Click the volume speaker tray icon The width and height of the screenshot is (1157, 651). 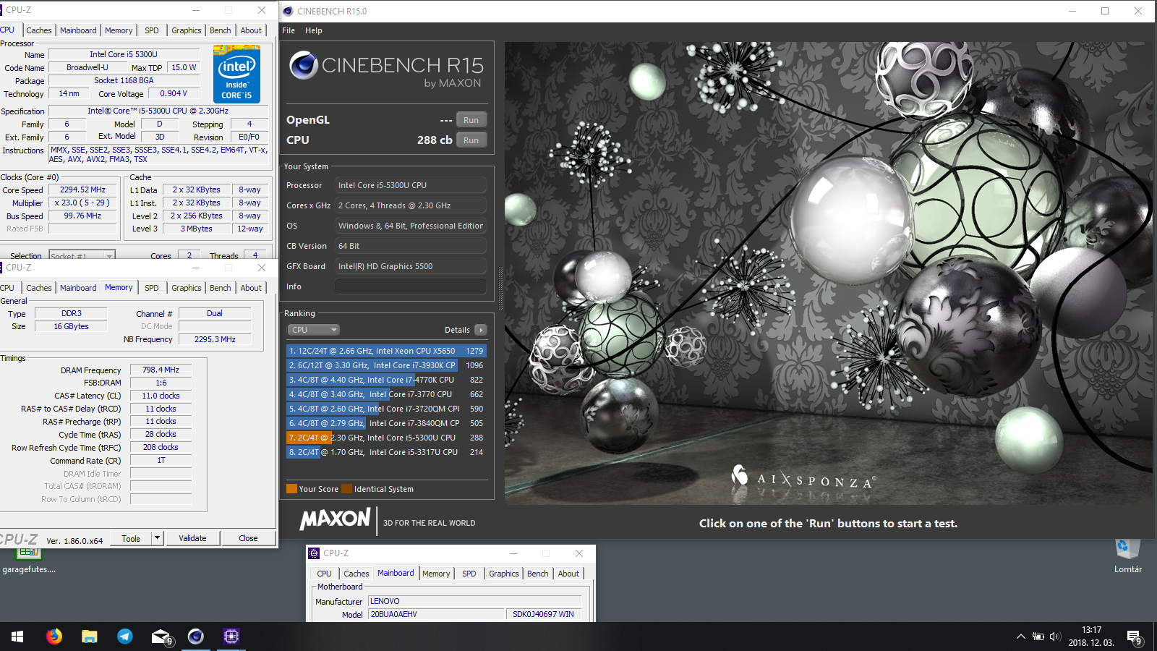coord(1054,637)
